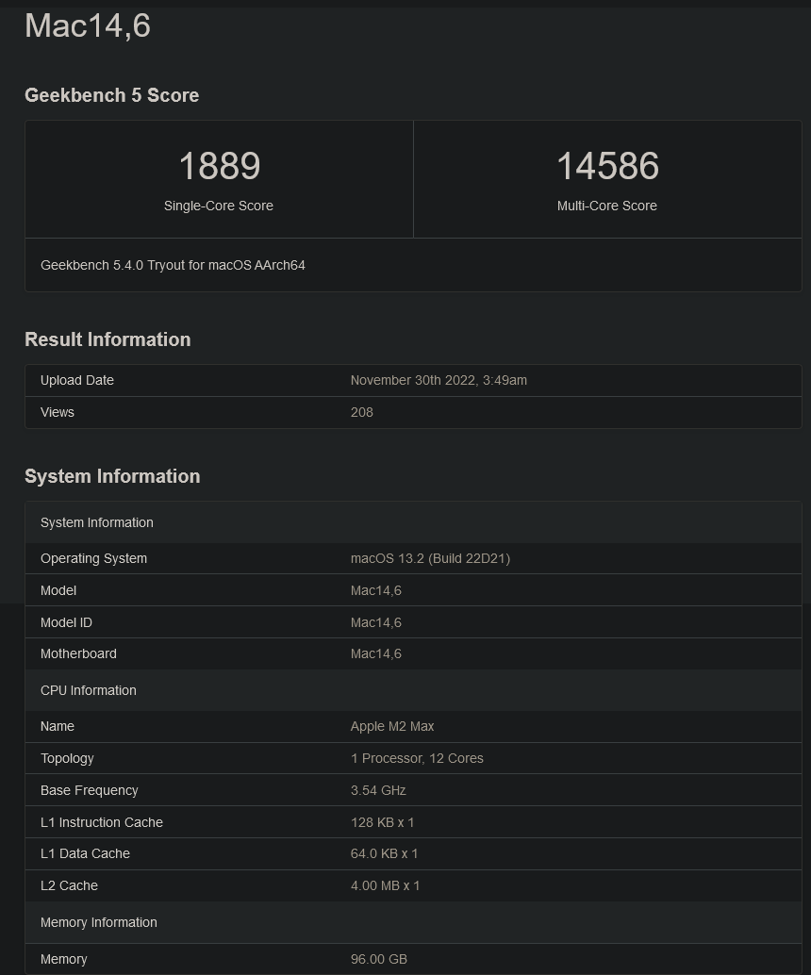Click the CPU Information subsection header
811x975 pixels.
click(x=89, y=690)
